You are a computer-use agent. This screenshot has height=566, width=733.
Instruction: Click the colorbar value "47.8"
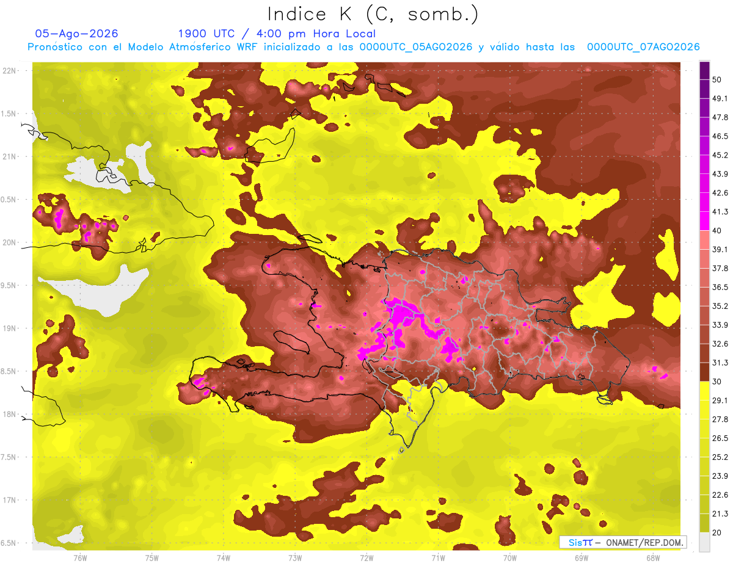point(720,117)
